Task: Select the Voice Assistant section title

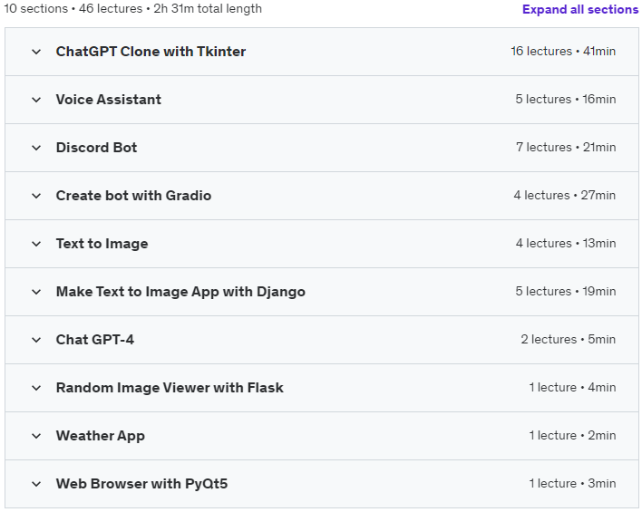Action: 109,100
